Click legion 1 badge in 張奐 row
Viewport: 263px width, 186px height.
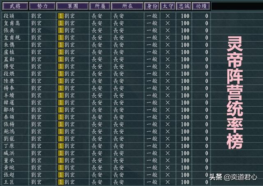point(61,30)
